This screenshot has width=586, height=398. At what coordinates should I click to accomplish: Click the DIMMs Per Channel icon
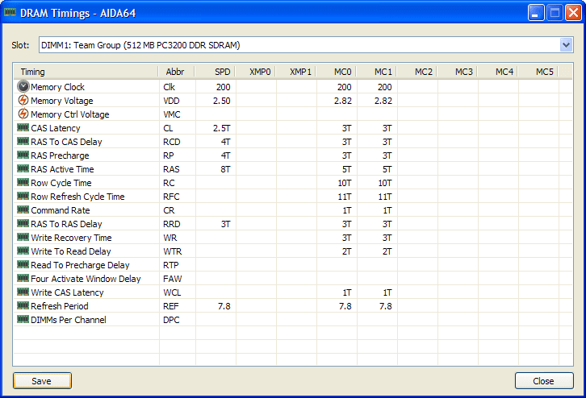(x=23, y=320)
